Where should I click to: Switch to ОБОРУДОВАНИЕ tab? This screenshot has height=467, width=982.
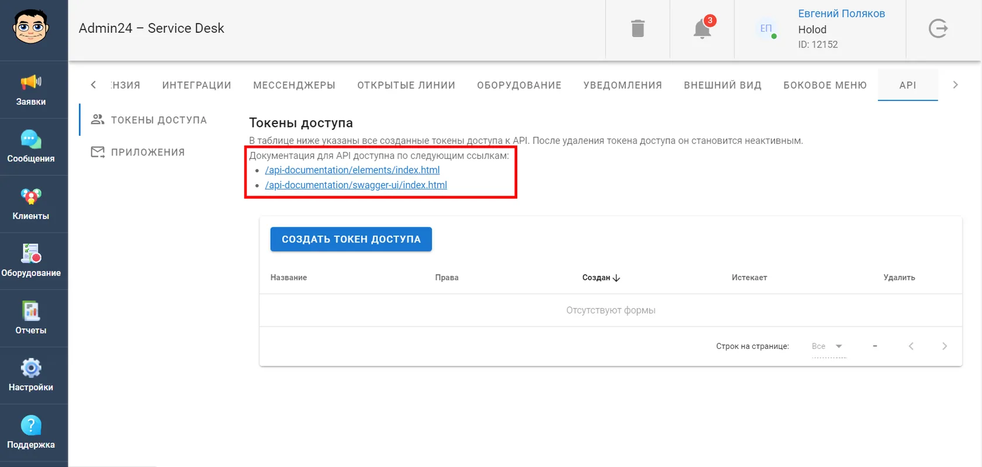click(x=519, y=85)
